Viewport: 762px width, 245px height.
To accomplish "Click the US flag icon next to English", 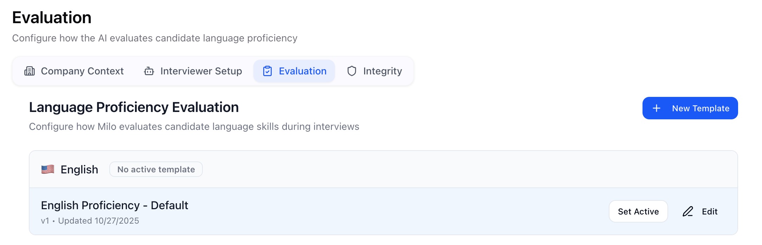I will point(48,170).
